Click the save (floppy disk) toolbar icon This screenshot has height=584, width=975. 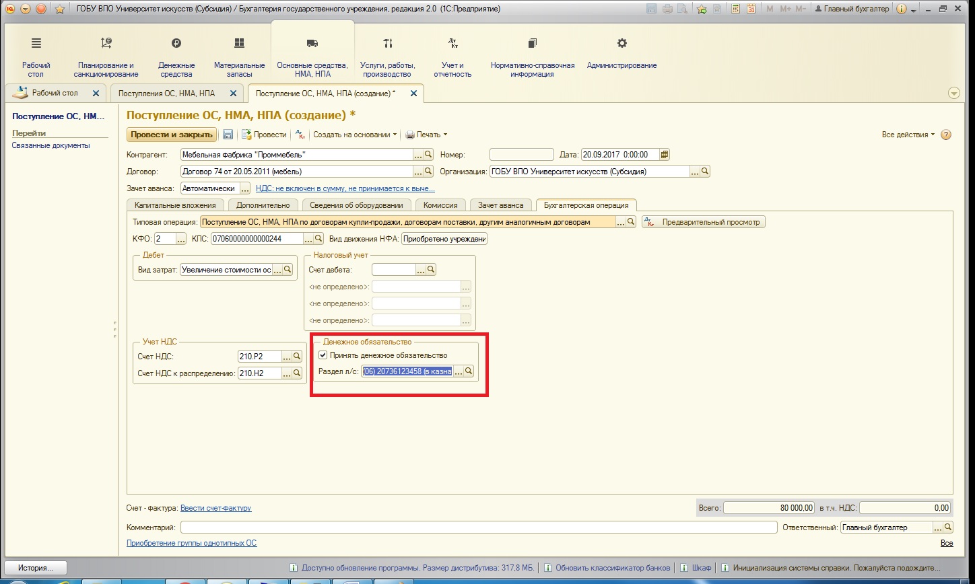coord(228,135)
